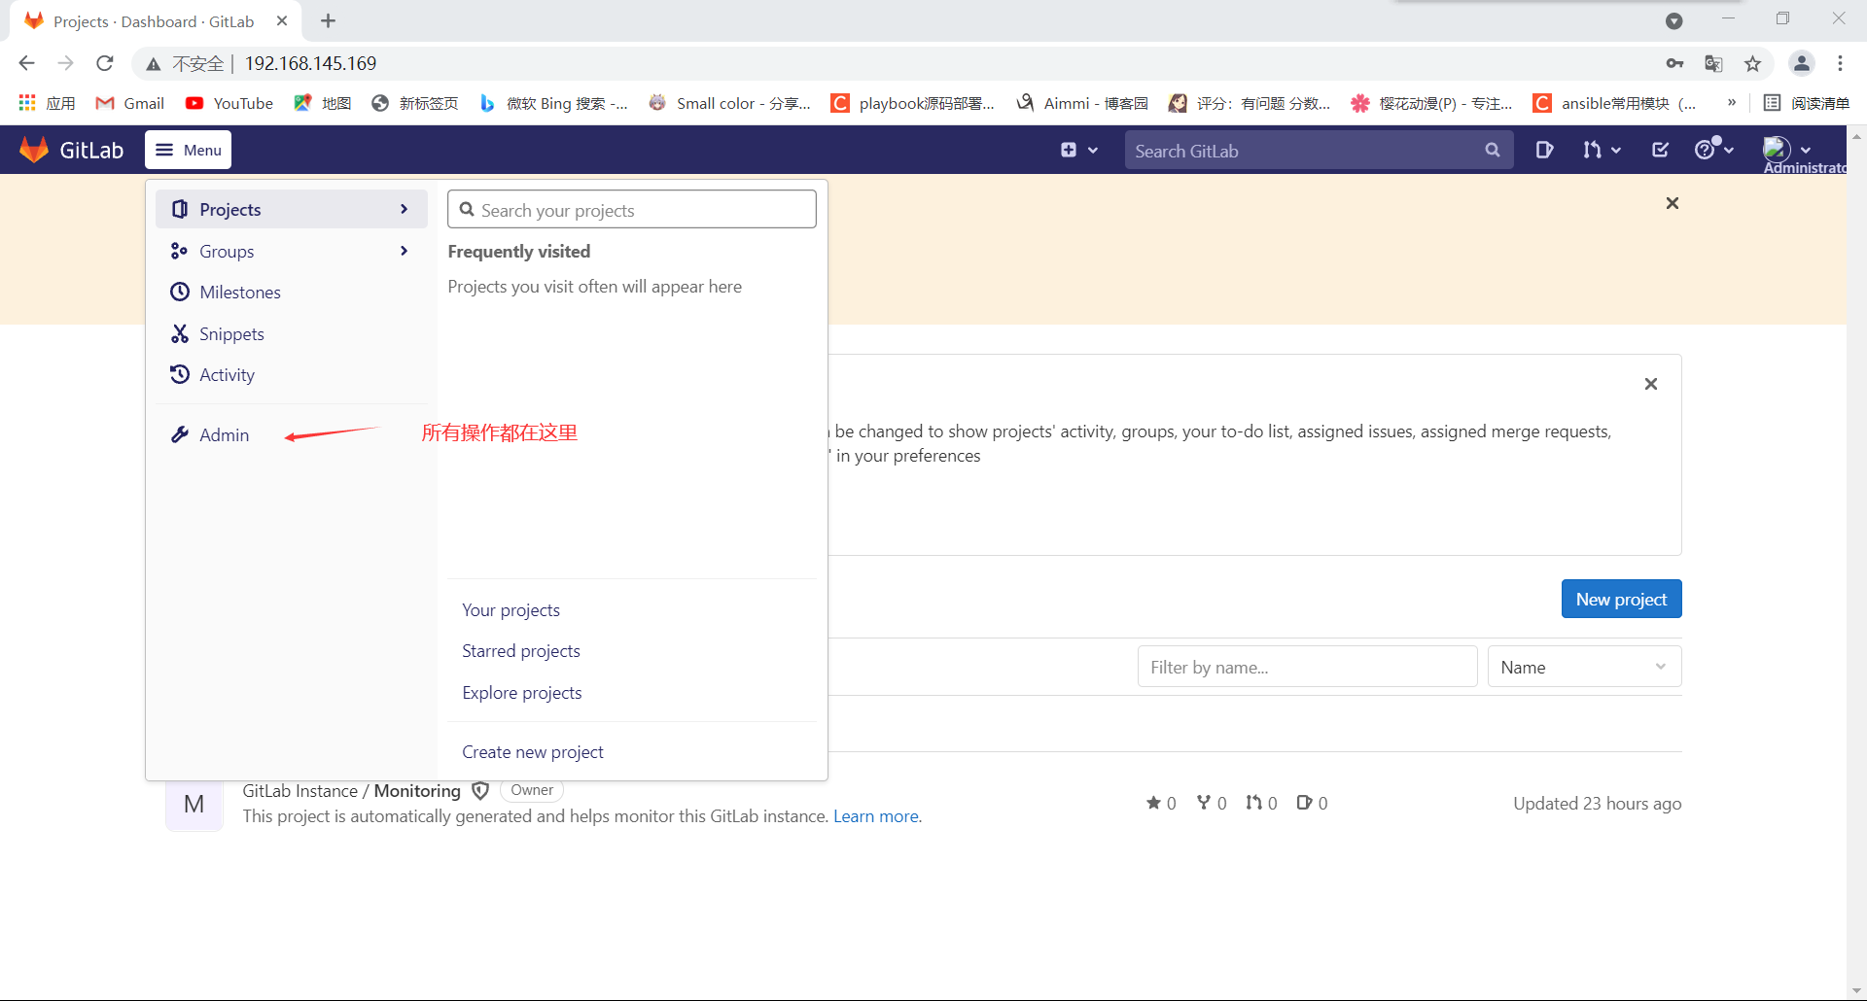Open a new browser tab

click(x=329, y=20)
